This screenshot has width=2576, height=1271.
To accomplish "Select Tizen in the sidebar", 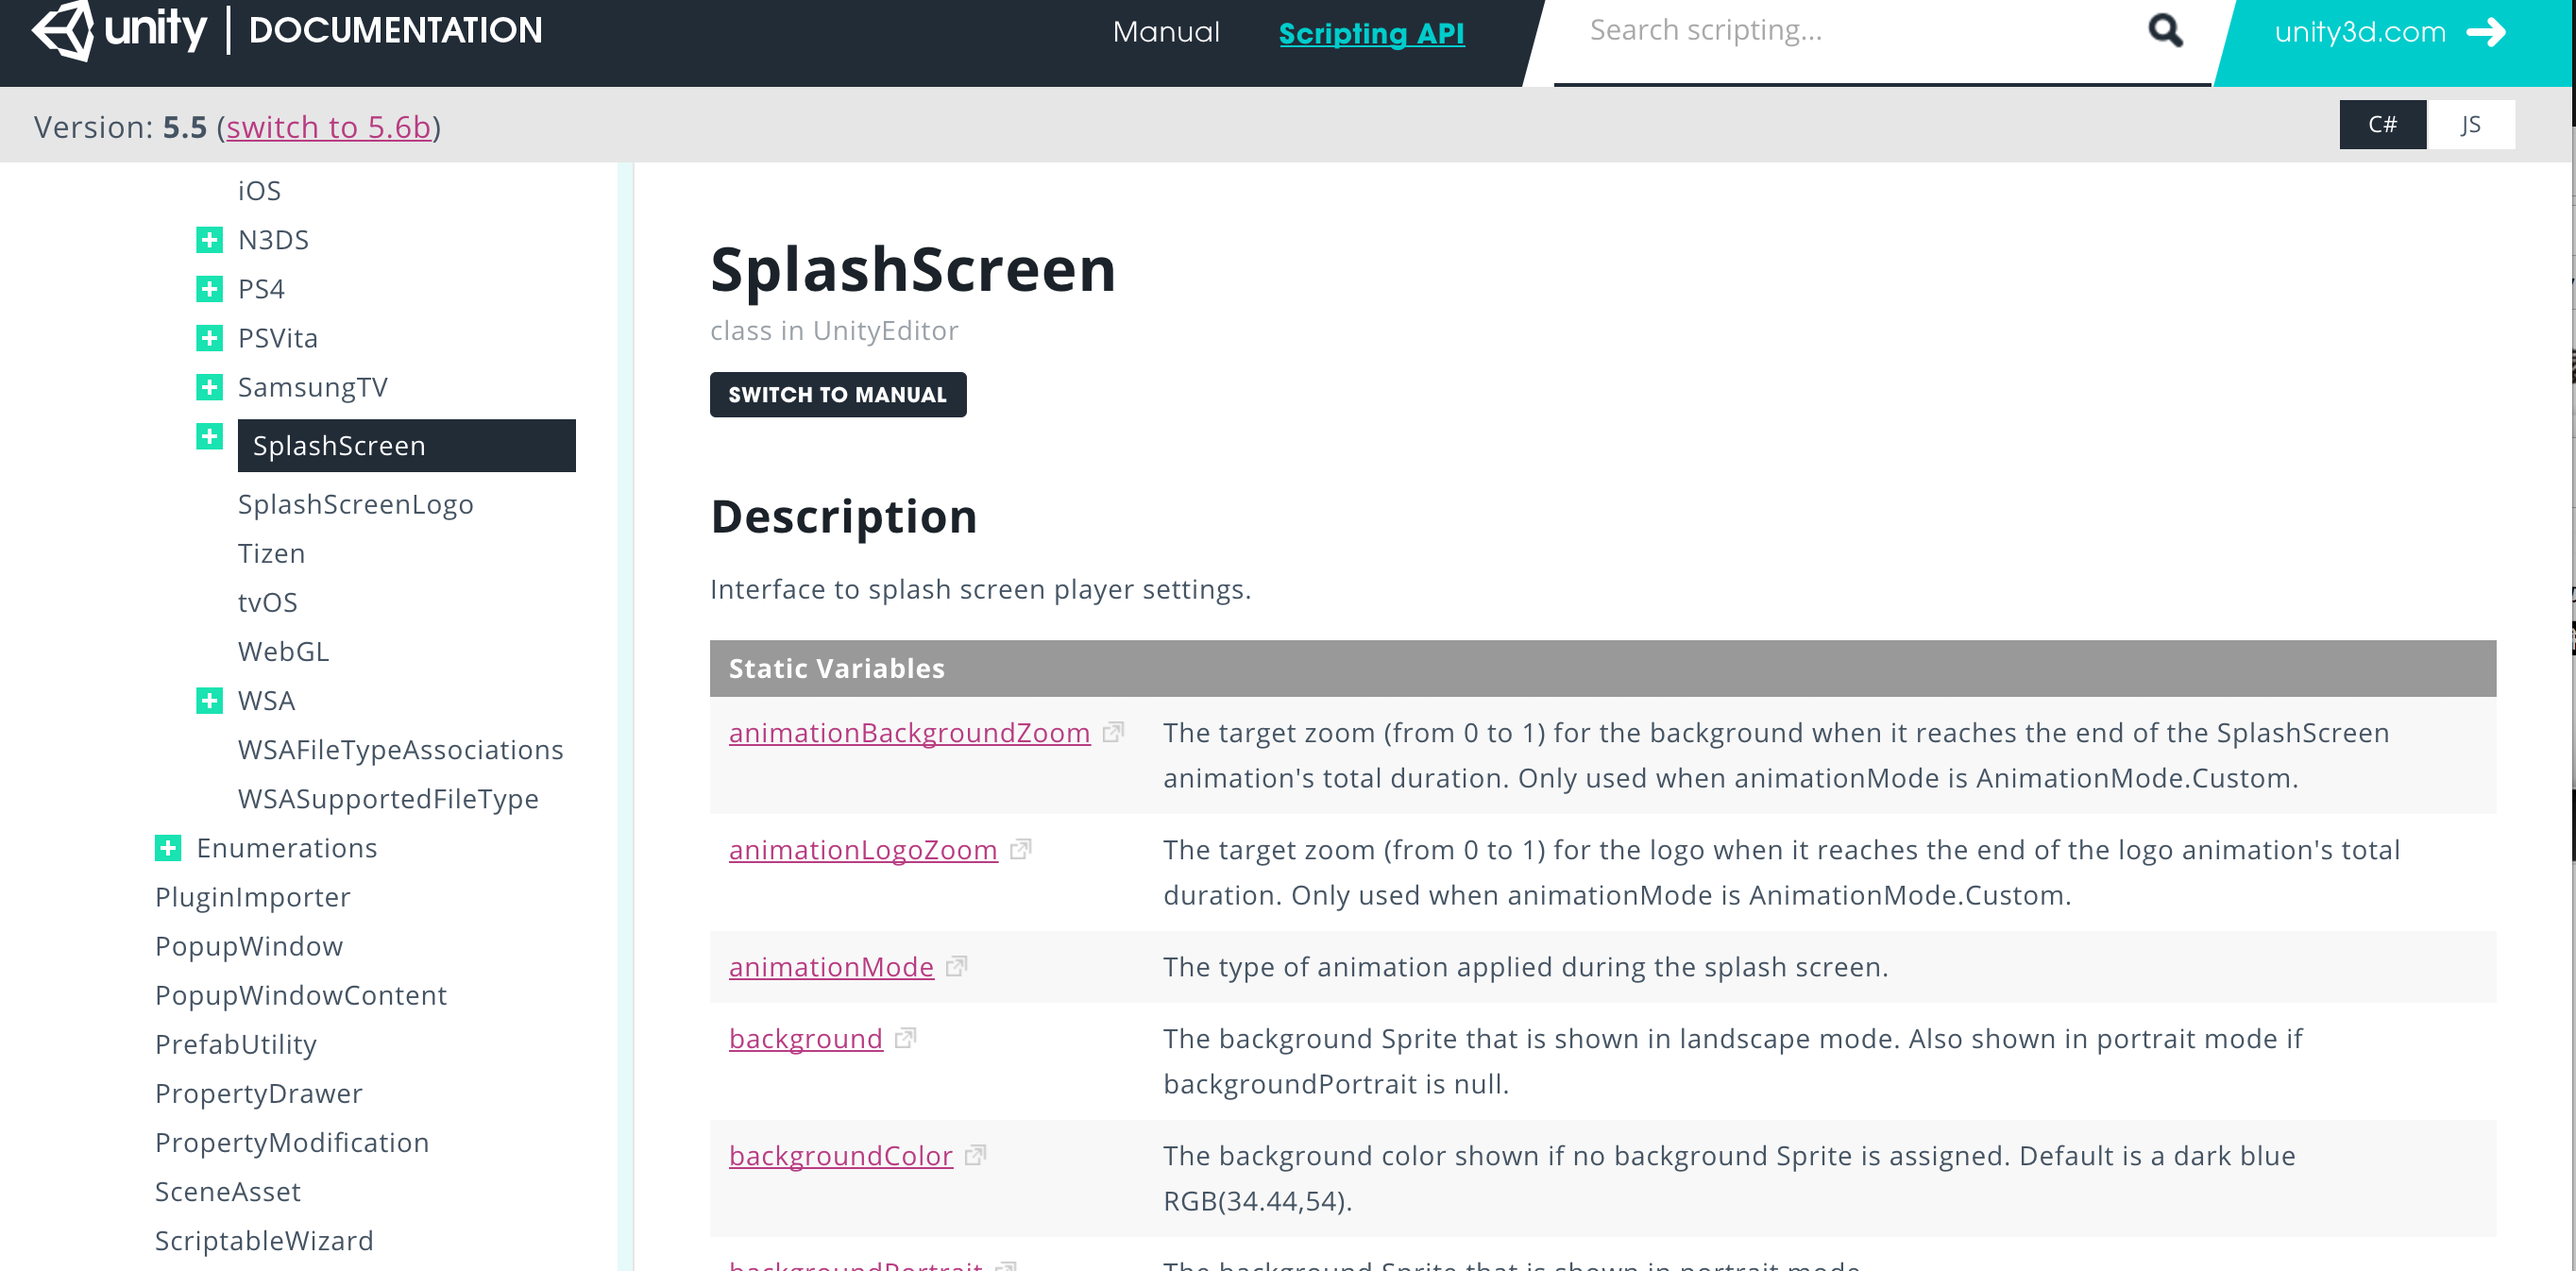I will click(x=271, y=553).
